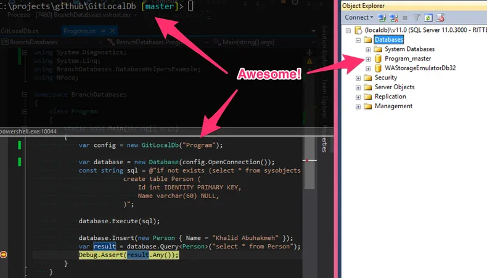Screen dimensions: 487x278
Task: Click the code editor vertical scrollbar thumb
Action: tap(309, 163)
